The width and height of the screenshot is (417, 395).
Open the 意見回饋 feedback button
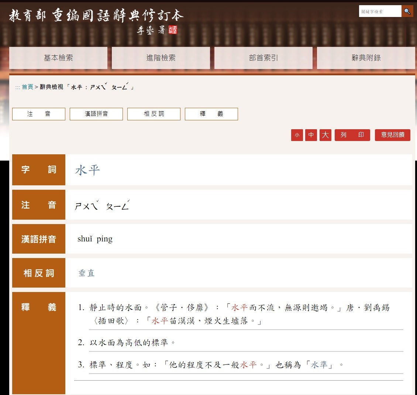tap(393, 135)
